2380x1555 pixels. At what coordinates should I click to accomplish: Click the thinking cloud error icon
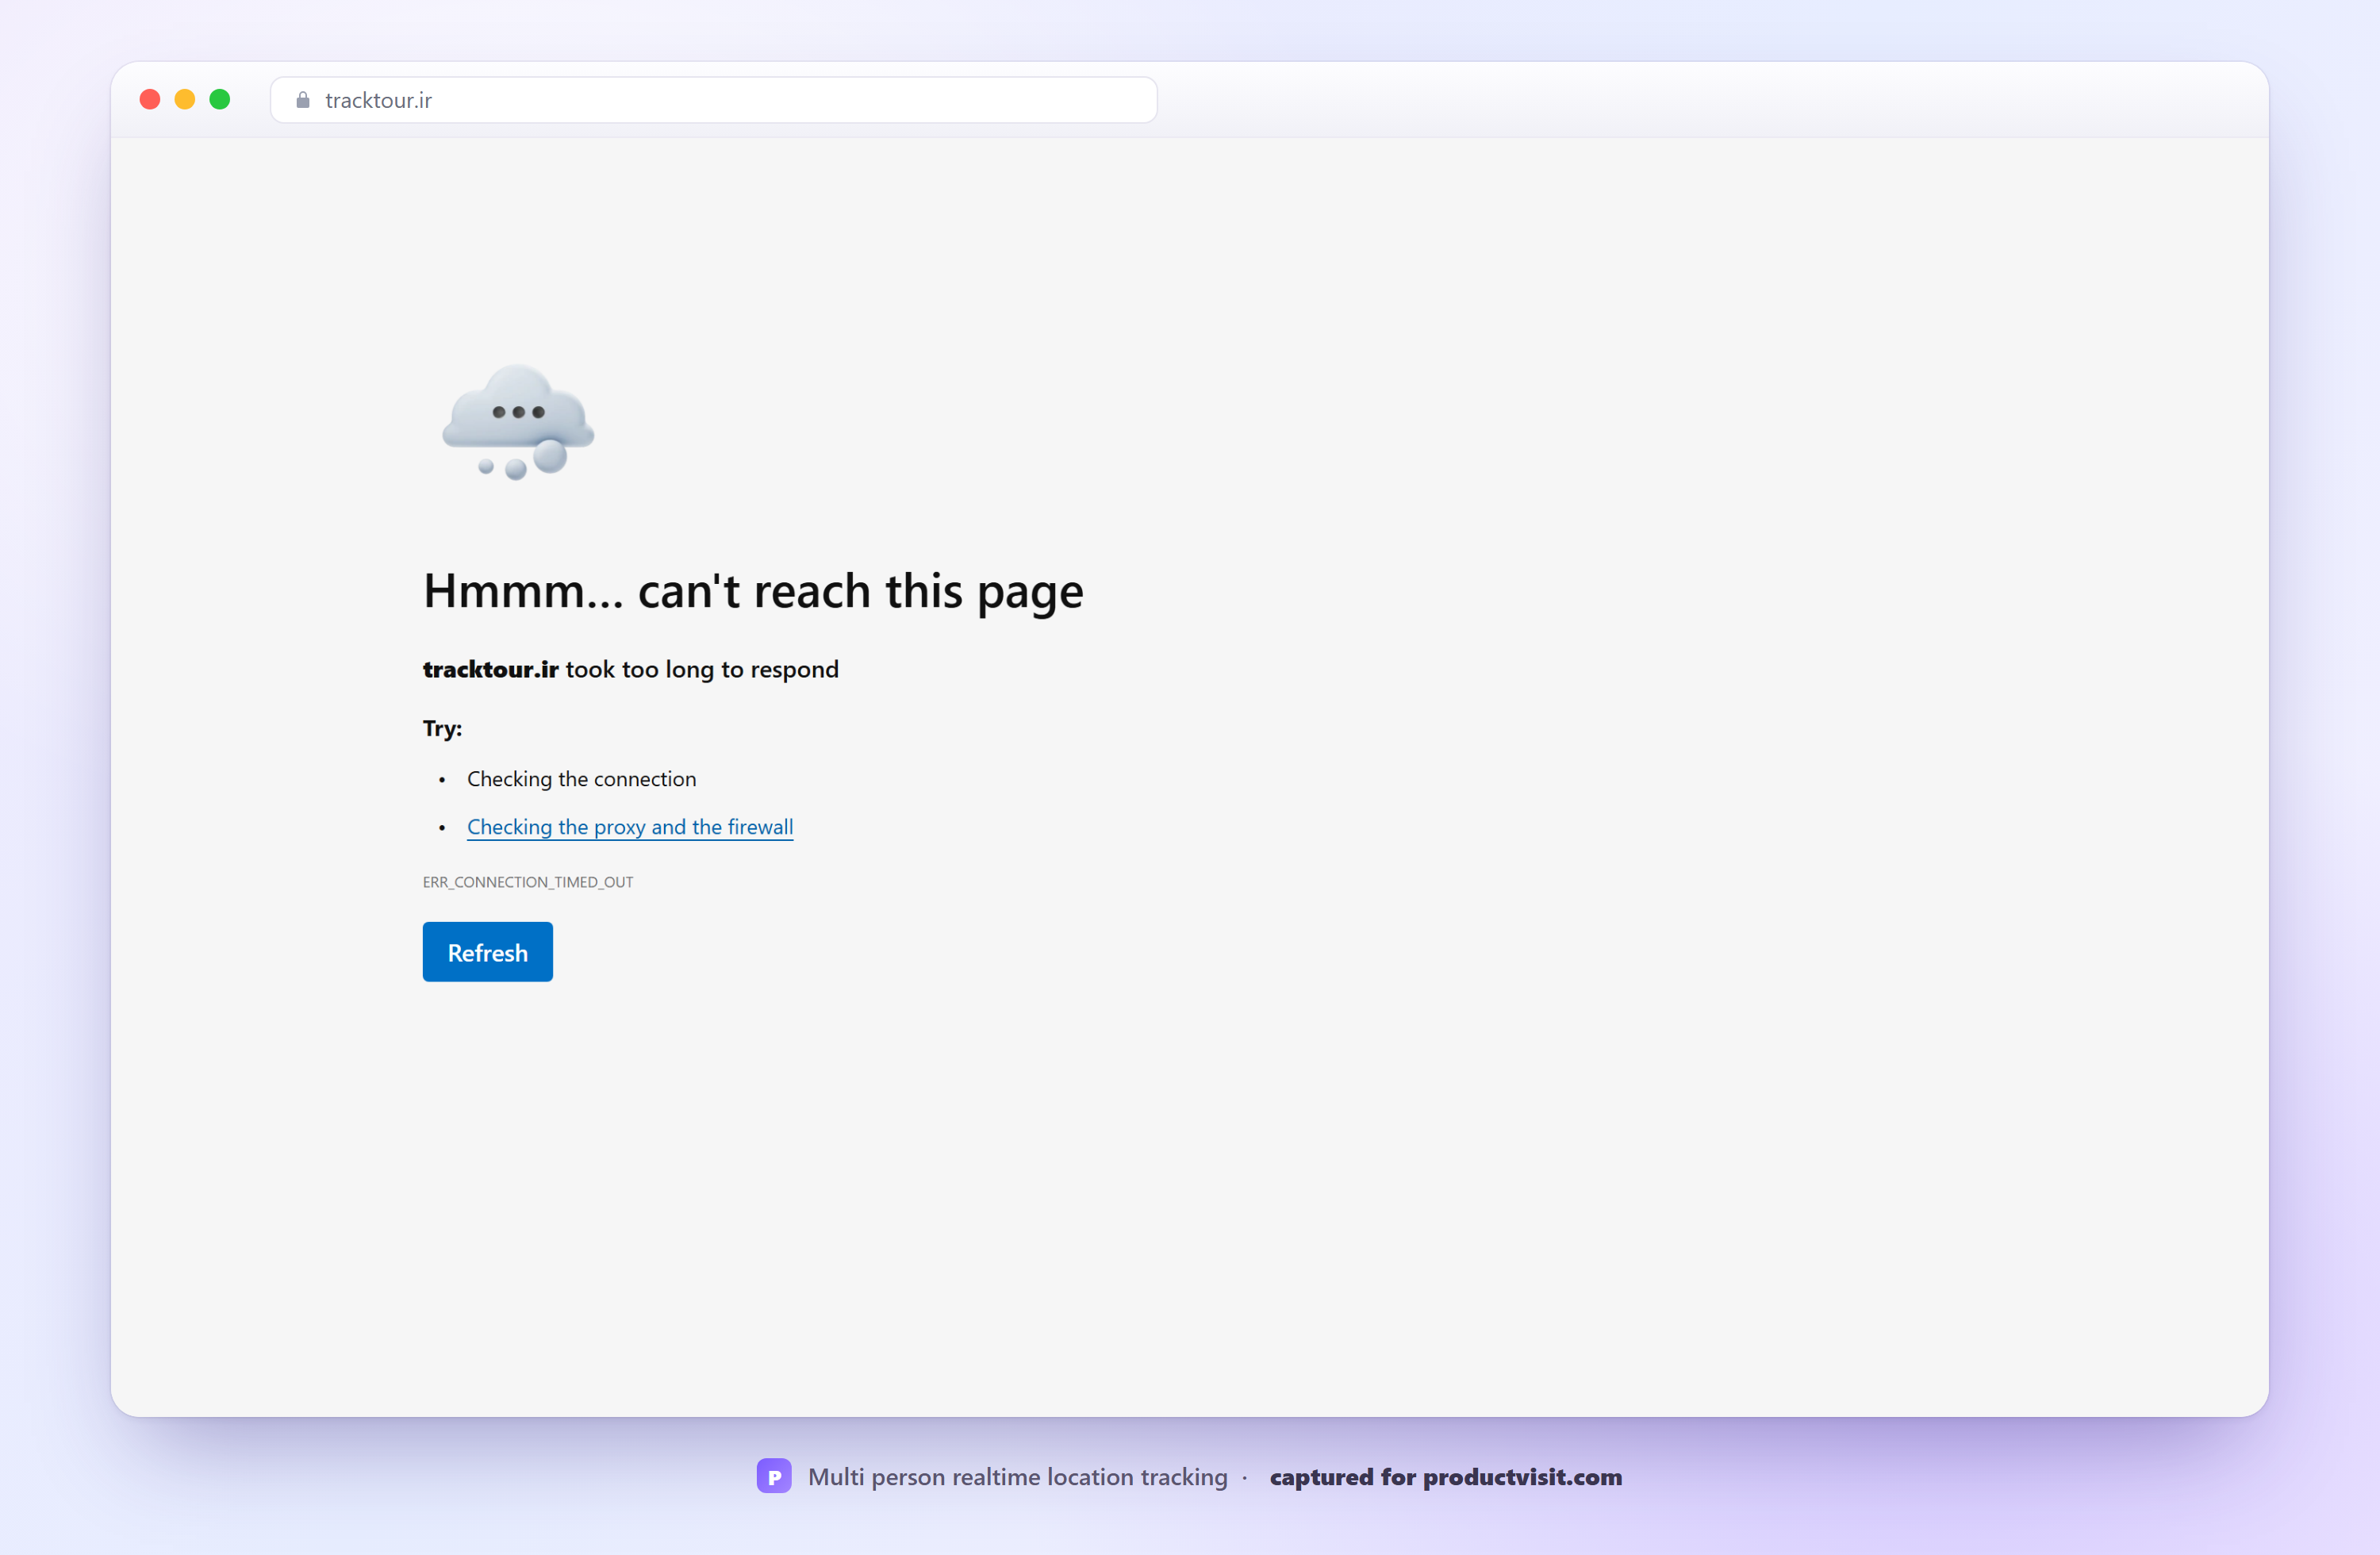tap(518, 421)
